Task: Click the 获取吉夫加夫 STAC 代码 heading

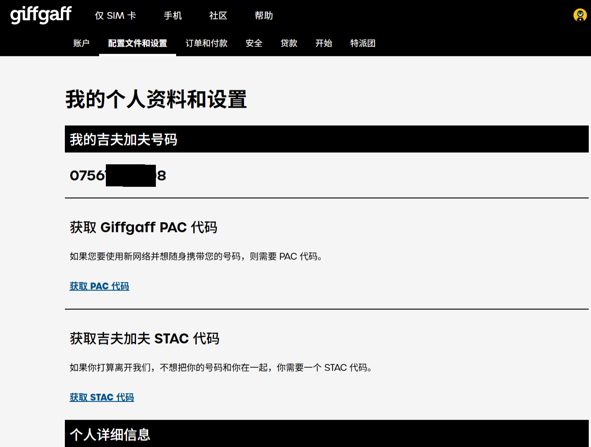Action: pos(145,339)
